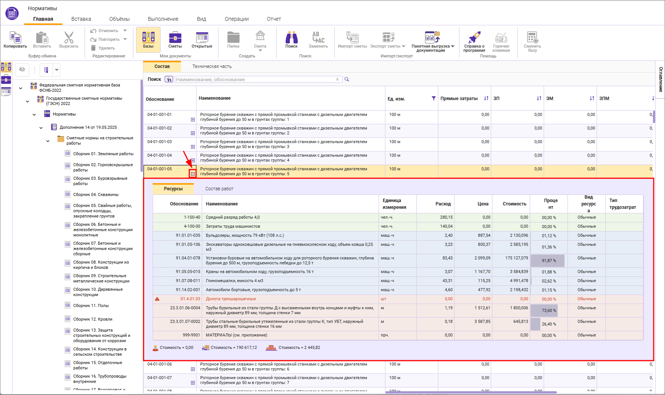Open the Состав работ tab
Image resolution: width=665 pixels, height=395 pixels.
(219, 189)
